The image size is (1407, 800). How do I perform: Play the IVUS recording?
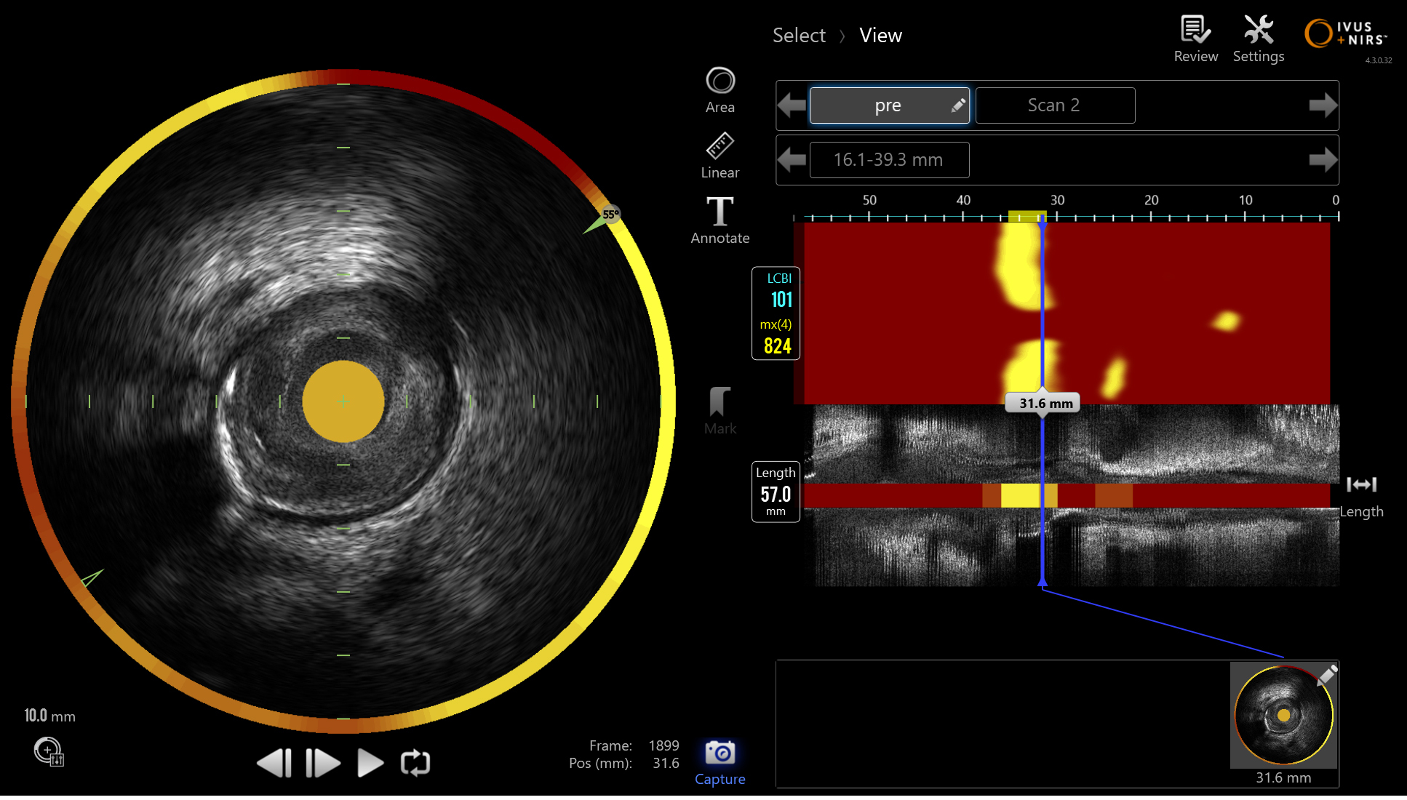click(x=370, y=763)
